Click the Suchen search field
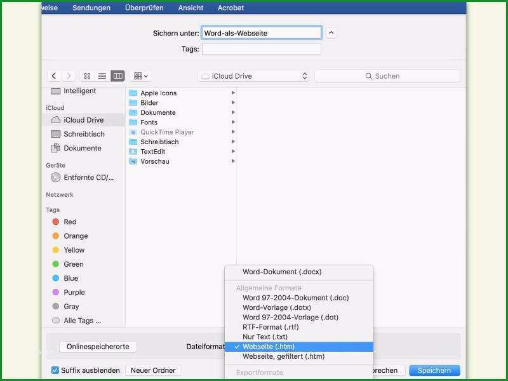508x381 pixels. (x=387, y=76)
